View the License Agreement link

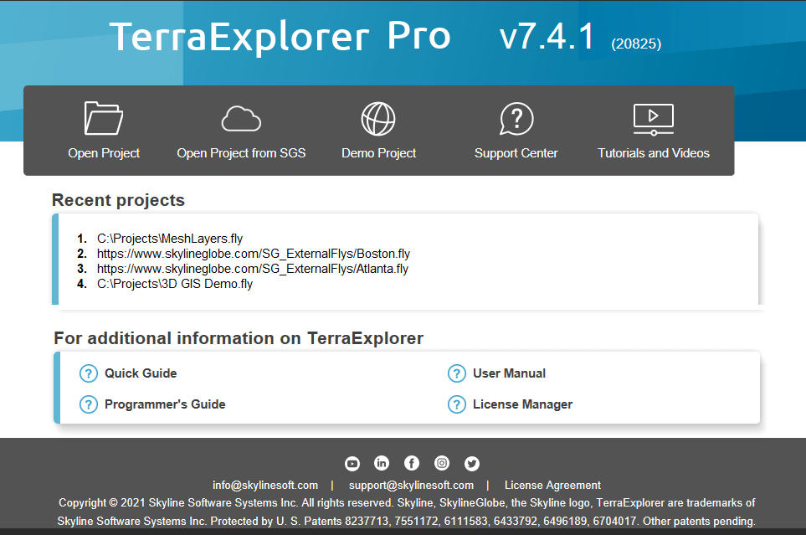click(552, 485)
